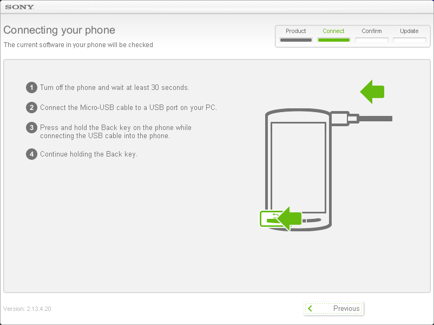Click the step 4 number badge
434x325 pixels.
click(31, 154)
